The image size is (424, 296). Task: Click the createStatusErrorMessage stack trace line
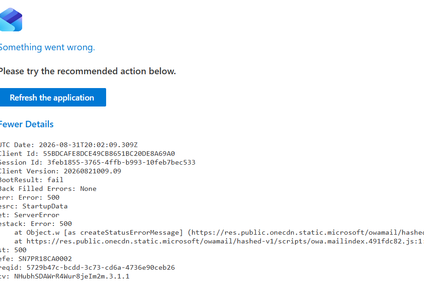(219, 232)
